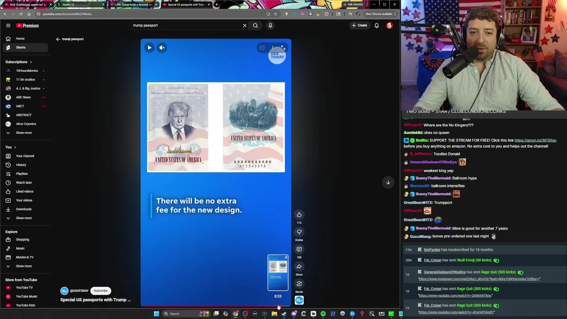Open Movies & TV under Explore
The height and width of the screenshot is (319, 567).
pyautogui.click(x=26, y=257)
